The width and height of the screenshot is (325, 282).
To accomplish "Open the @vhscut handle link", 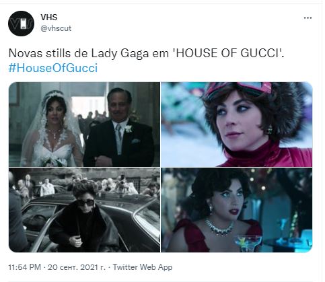I will [56, 28].
